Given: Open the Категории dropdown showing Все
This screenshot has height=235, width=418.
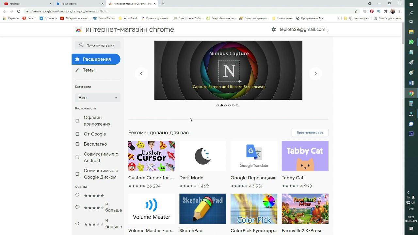Looking at the screenshot, I should coord(98,98).
